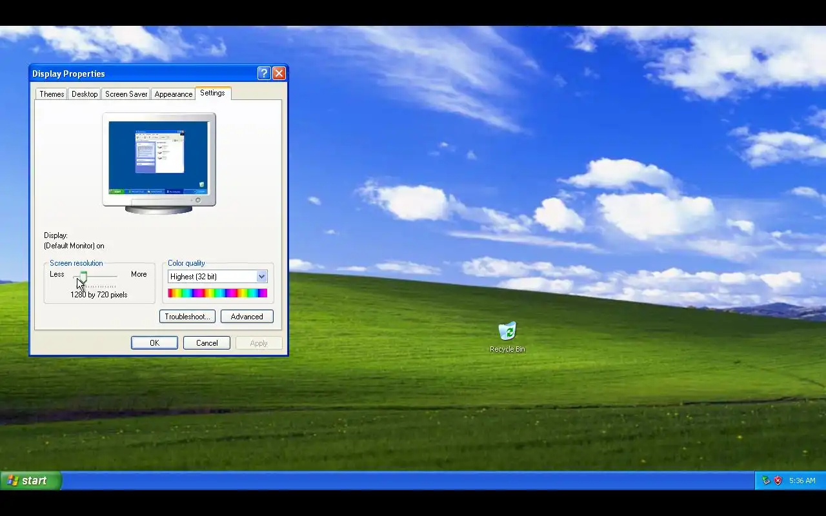Click the screen resolution slider thumb

pyautogui.click(x=83, y=277)
